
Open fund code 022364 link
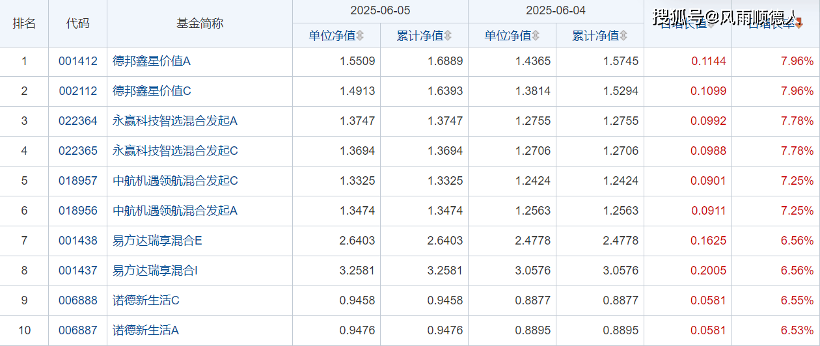coord(77,121)
